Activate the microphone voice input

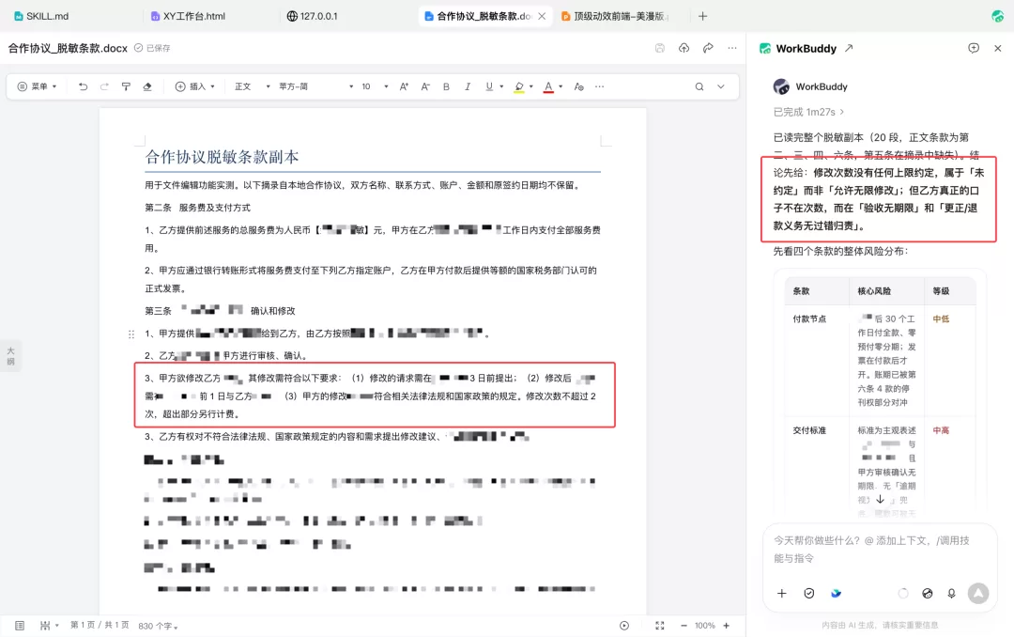pos(951,593)
